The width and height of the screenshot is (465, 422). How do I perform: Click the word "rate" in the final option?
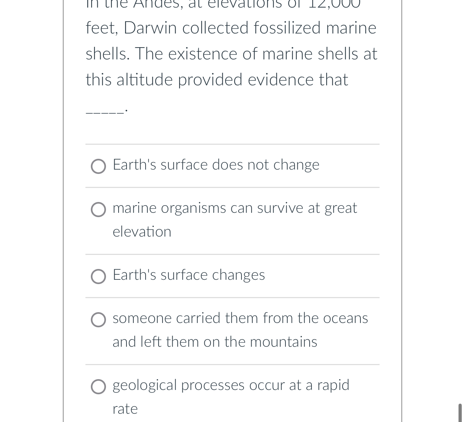[x=125, y=409]
